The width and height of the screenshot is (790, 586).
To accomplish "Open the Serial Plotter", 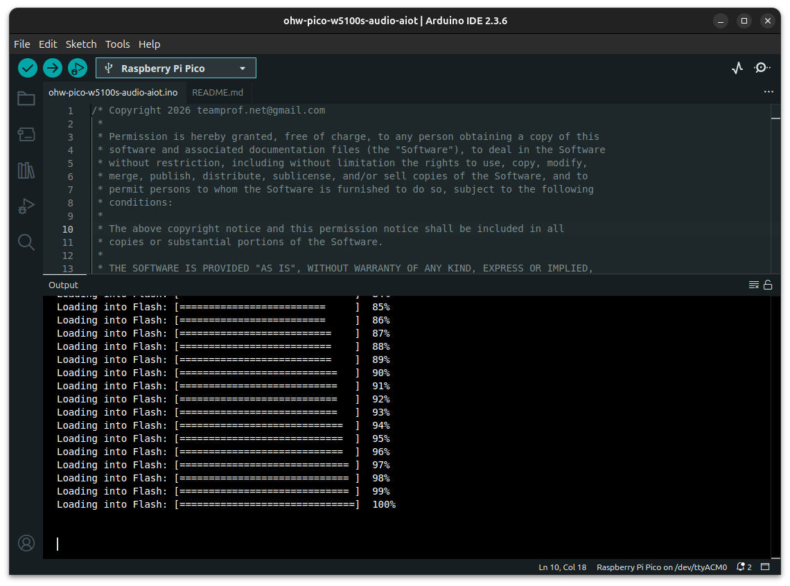I will 737,68.
